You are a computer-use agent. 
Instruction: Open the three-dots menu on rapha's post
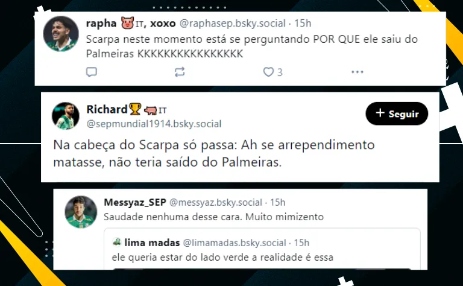click(357, 72)
